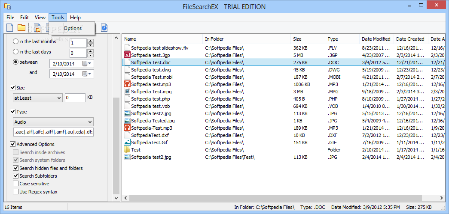449x214 pixels.
Task: Choose Options from the Tools menu
Action: tap(72, 28)
